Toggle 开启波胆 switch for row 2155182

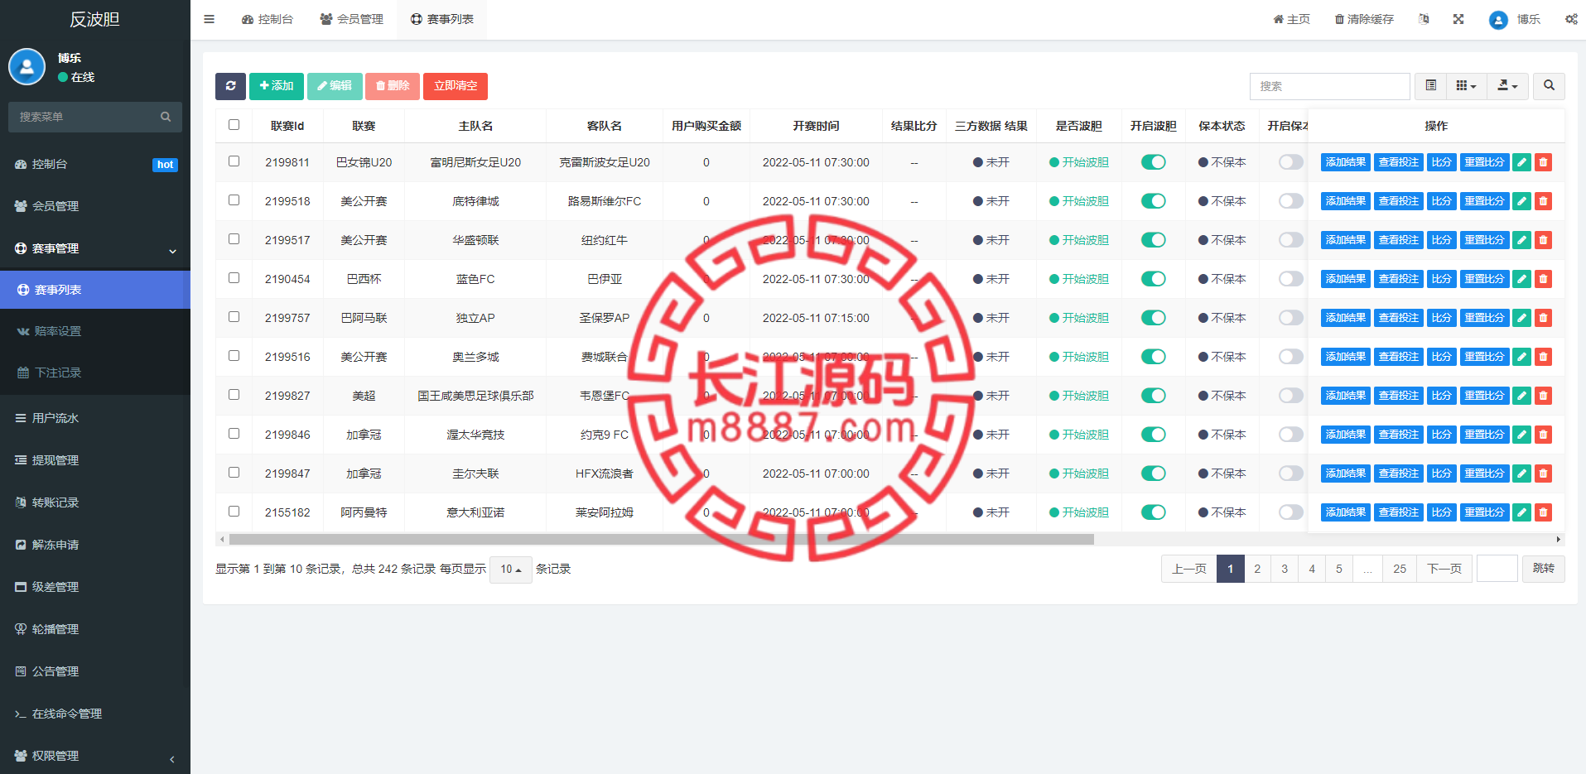click(1153, 512)
